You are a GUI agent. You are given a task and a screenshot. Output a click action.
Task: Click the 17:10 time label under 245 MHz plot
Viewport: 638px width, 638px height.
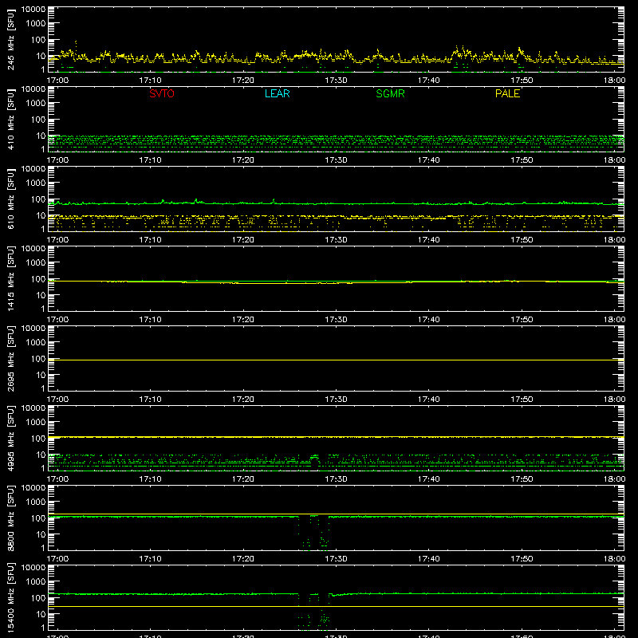pyautogui.click(x=151, y=81)
